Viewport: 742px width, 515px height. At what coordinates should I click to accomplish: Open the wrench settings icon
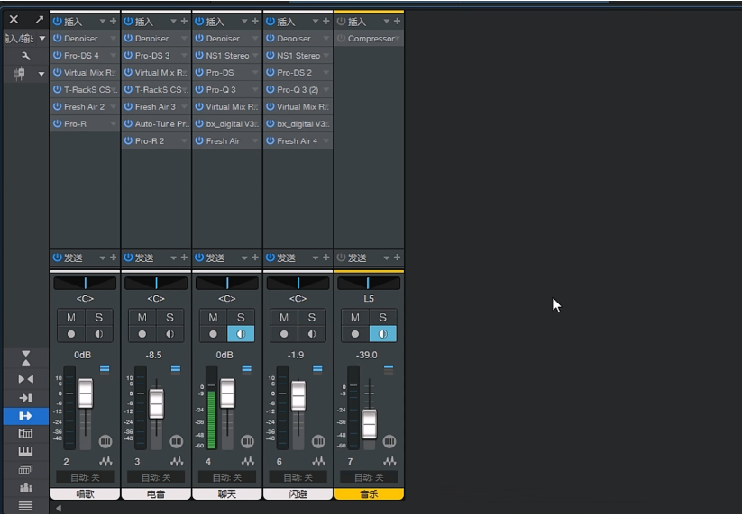coord(26,56)
